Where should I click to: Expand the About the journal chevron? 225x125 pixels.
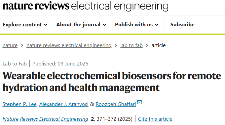[x=105, y=25]
